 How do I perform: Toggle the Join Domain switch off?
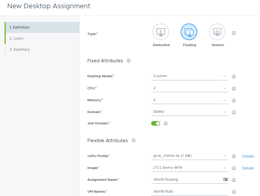155,123
